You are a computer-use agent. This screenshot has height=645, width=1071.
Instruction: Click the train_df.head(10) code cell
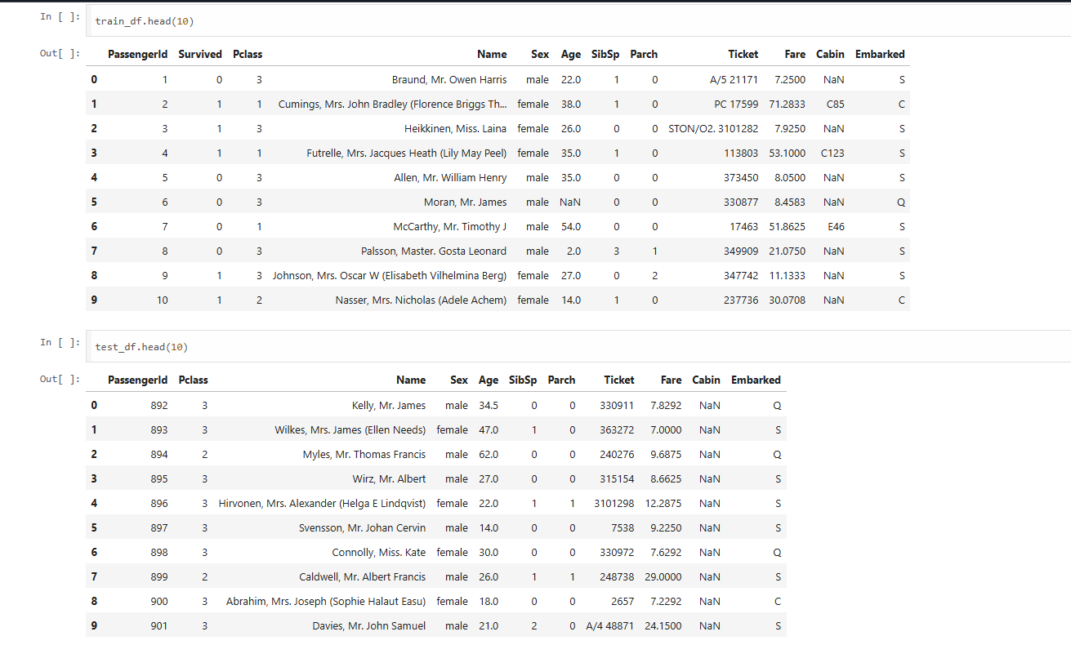click(578, 21)
